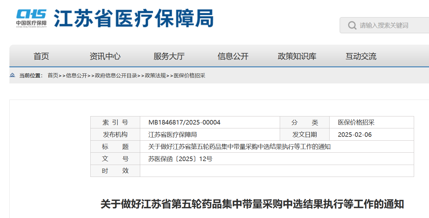Screen dimensions: 429x218
Task: Click the 文 号 label cell
Action: 115,159
